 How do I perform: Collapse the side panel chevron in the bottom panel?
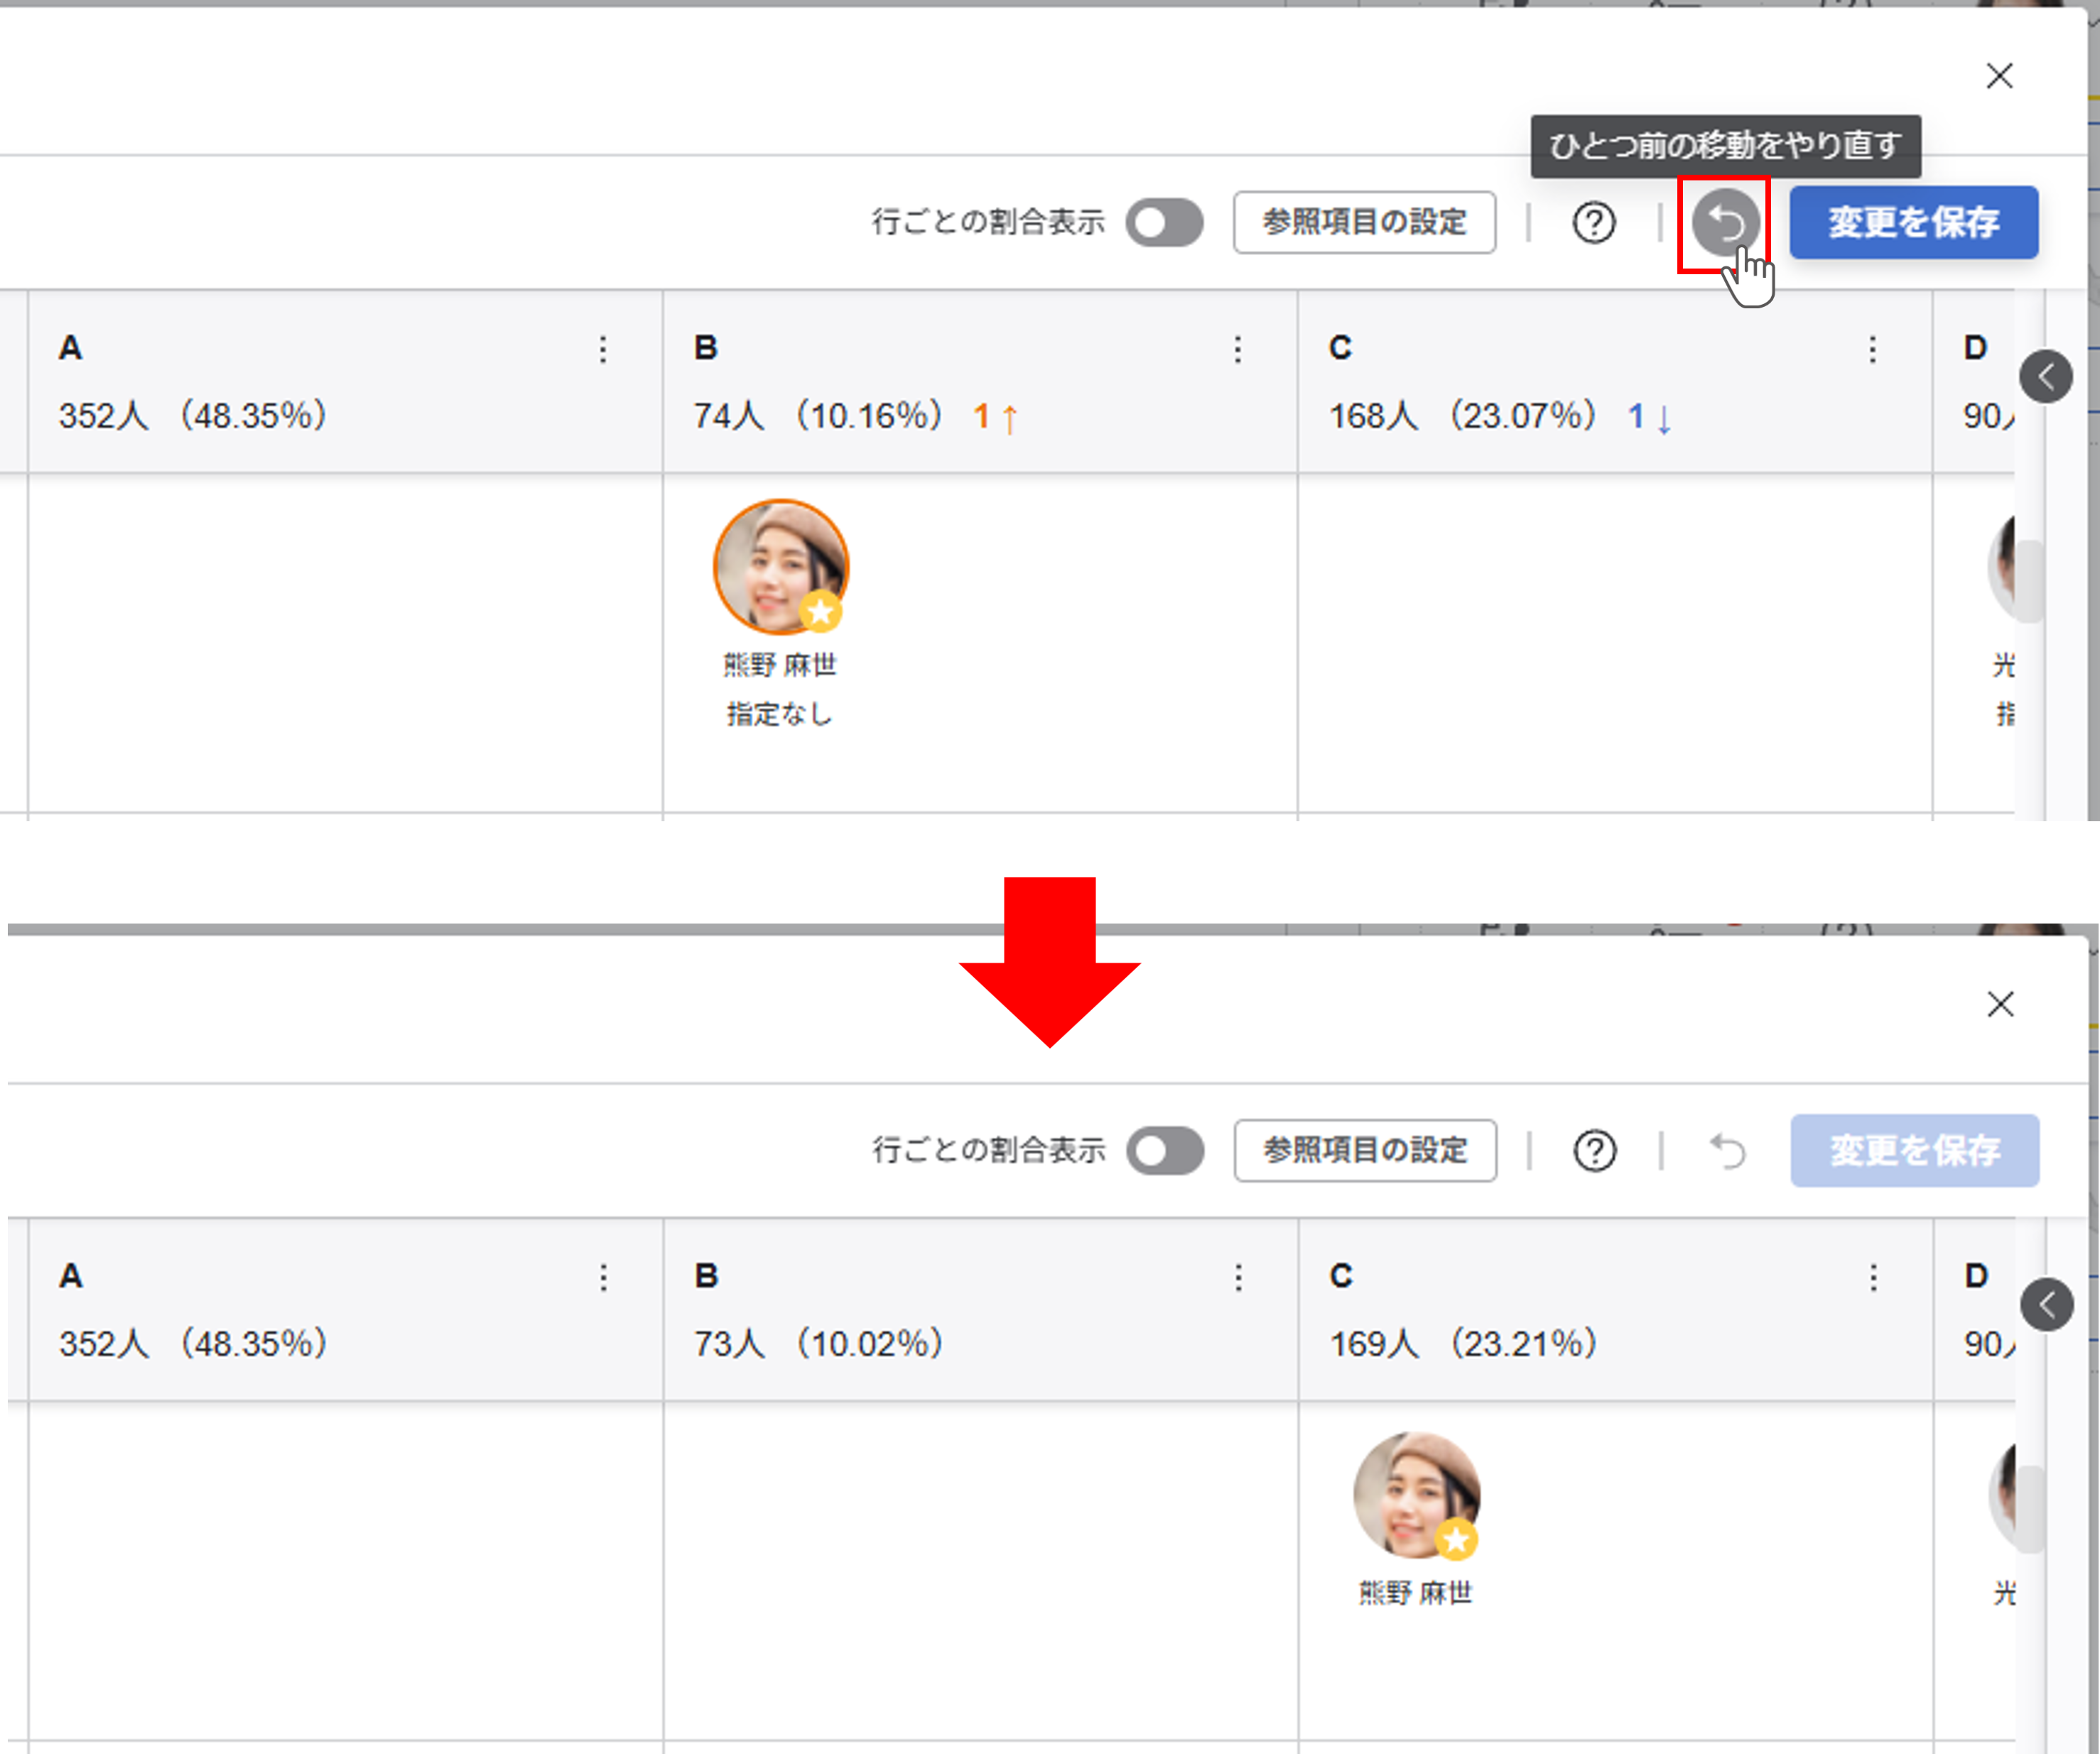coord(2046,1304)
